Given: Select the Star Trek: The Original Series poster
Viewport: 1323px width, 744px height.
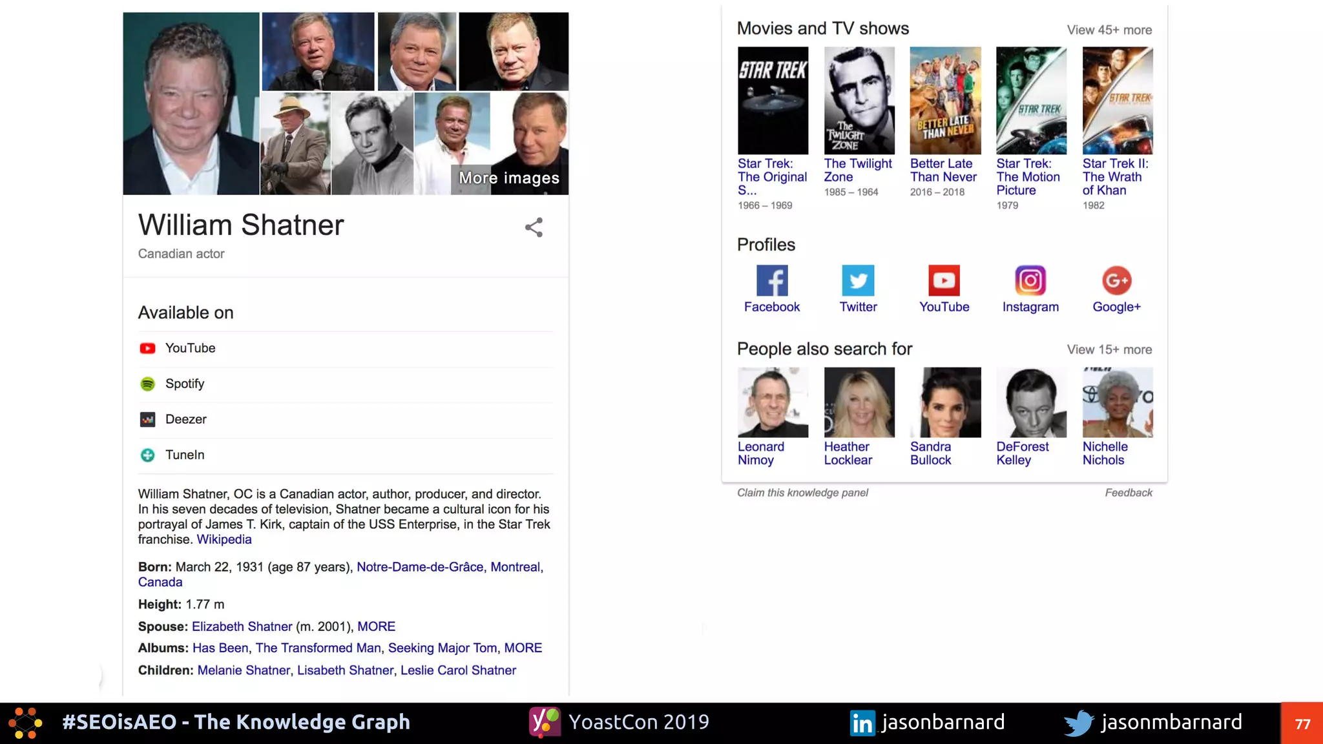Looking at the screenshot, I should click(773, 100).
